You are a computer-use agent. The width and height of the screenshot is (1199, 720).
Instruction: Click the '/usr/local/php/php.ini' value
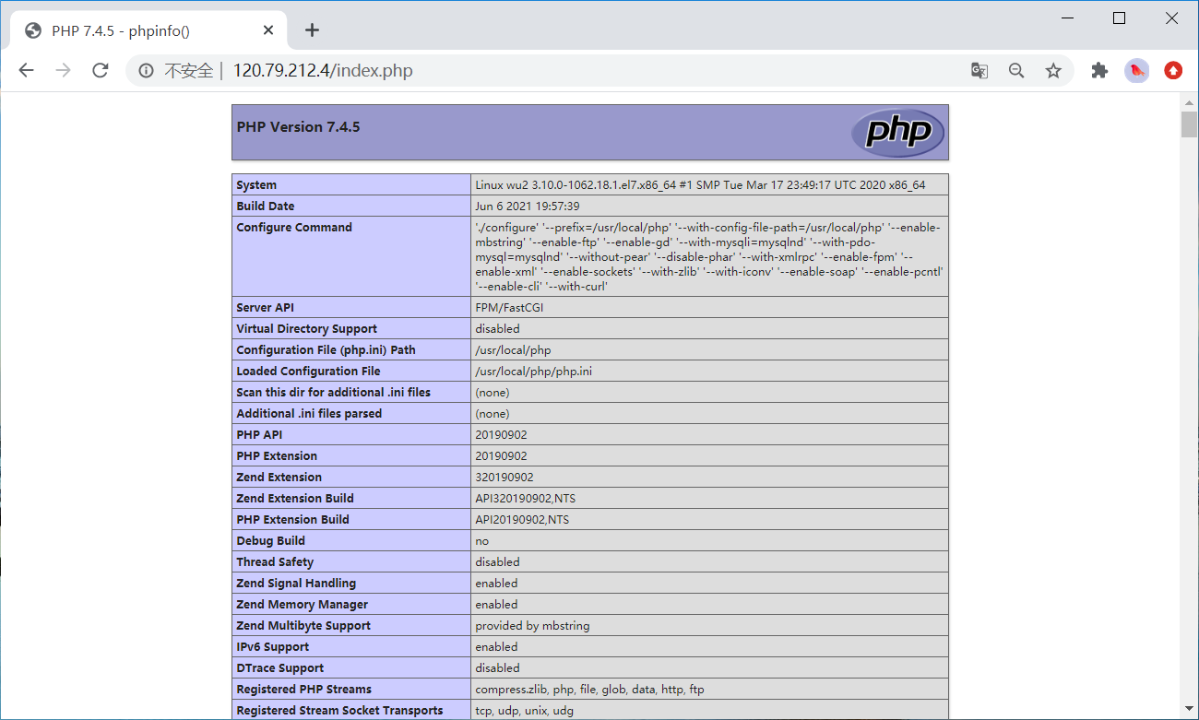coord(534,372)
